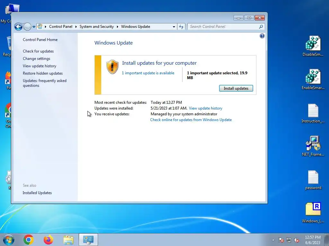Refresh the Windows Update page
Image resolution: width=329 pixels, height=246 pixels.
tap(181, 27)
